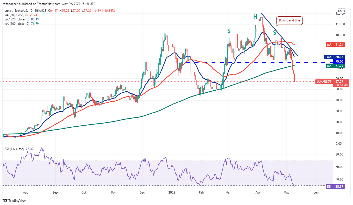Select the left S shoulder label

[x=229, y=31]
